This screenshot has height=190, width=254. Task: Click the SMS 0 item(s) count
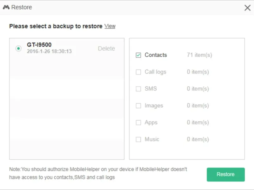(198, 89)
